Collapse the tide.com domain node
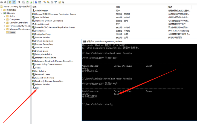Viewport: 197px width, 124px height. [x=1, y=13]
